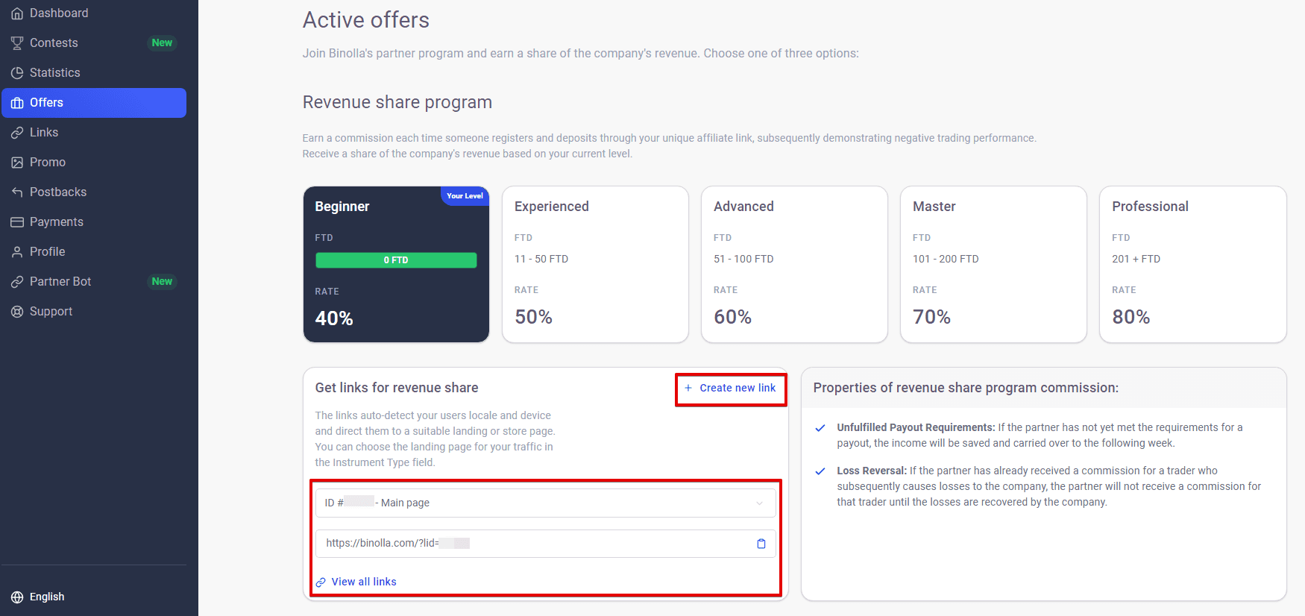Click the 40% rate value
The height and width of the screenshot is (616, 1305).
pos(334,319)
